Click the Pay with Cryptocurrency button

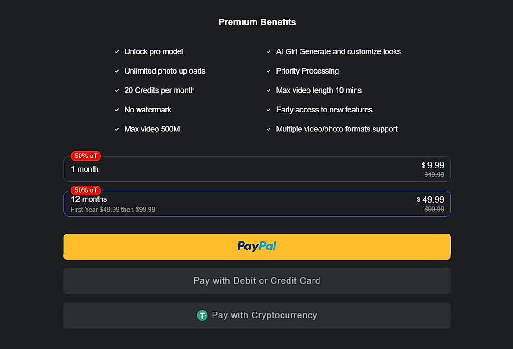pyautogui.click(x=257, y=315)
